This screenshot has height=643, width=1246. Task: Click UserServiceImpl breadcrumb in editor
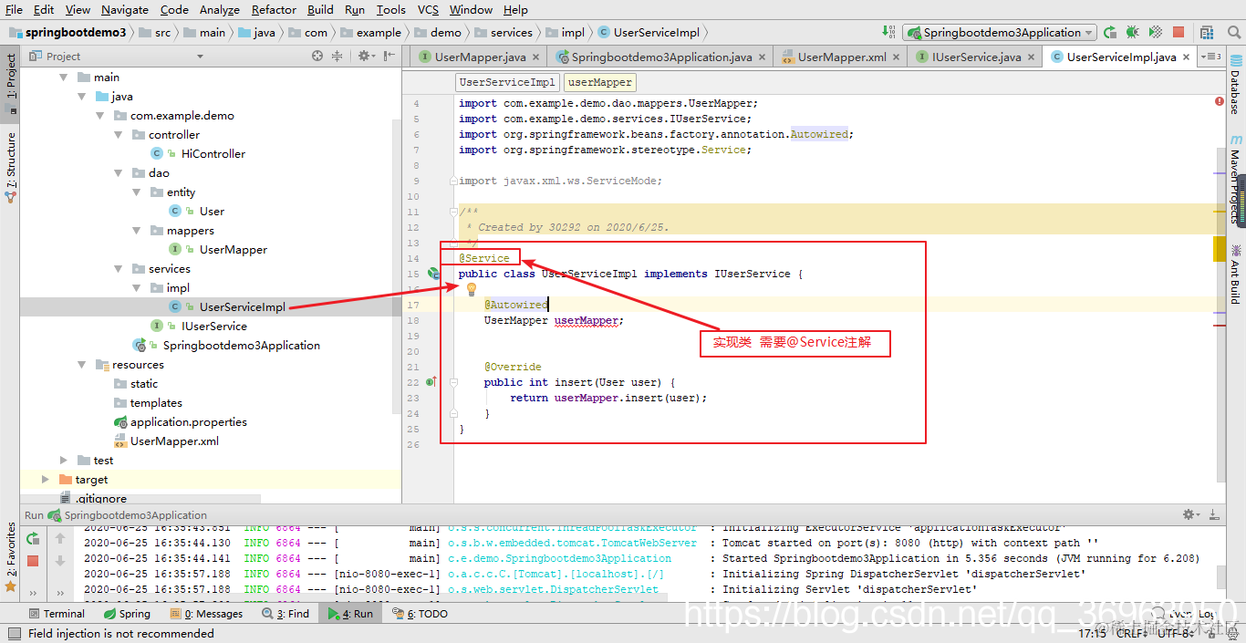pos(507,82)
